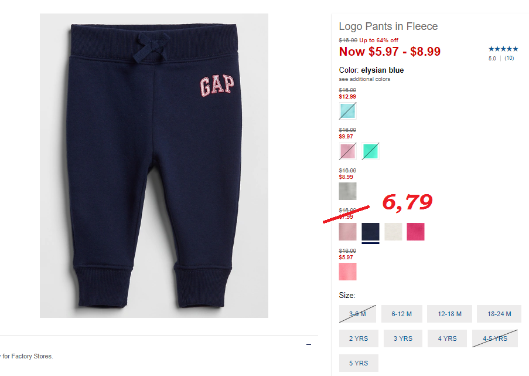Viewport: 529px width, 376px height.
Task: Pick the crossed-out mint green swatch
Action: [x=370, y=151]
